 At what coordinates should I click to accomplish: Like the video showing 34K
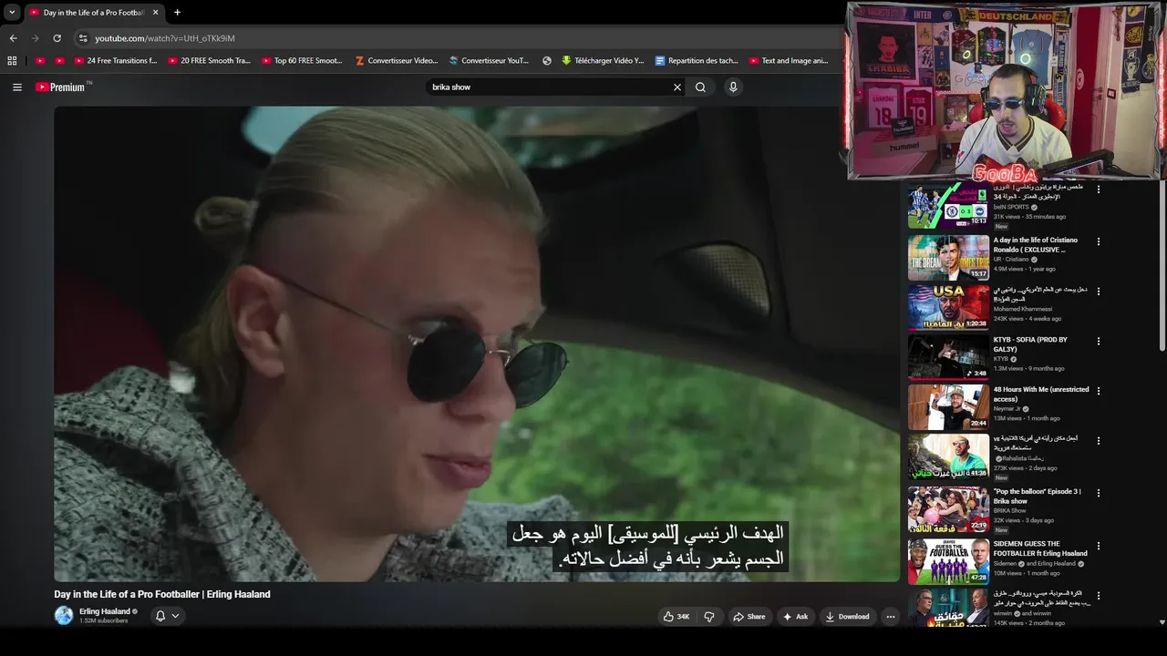click(676, 617)
